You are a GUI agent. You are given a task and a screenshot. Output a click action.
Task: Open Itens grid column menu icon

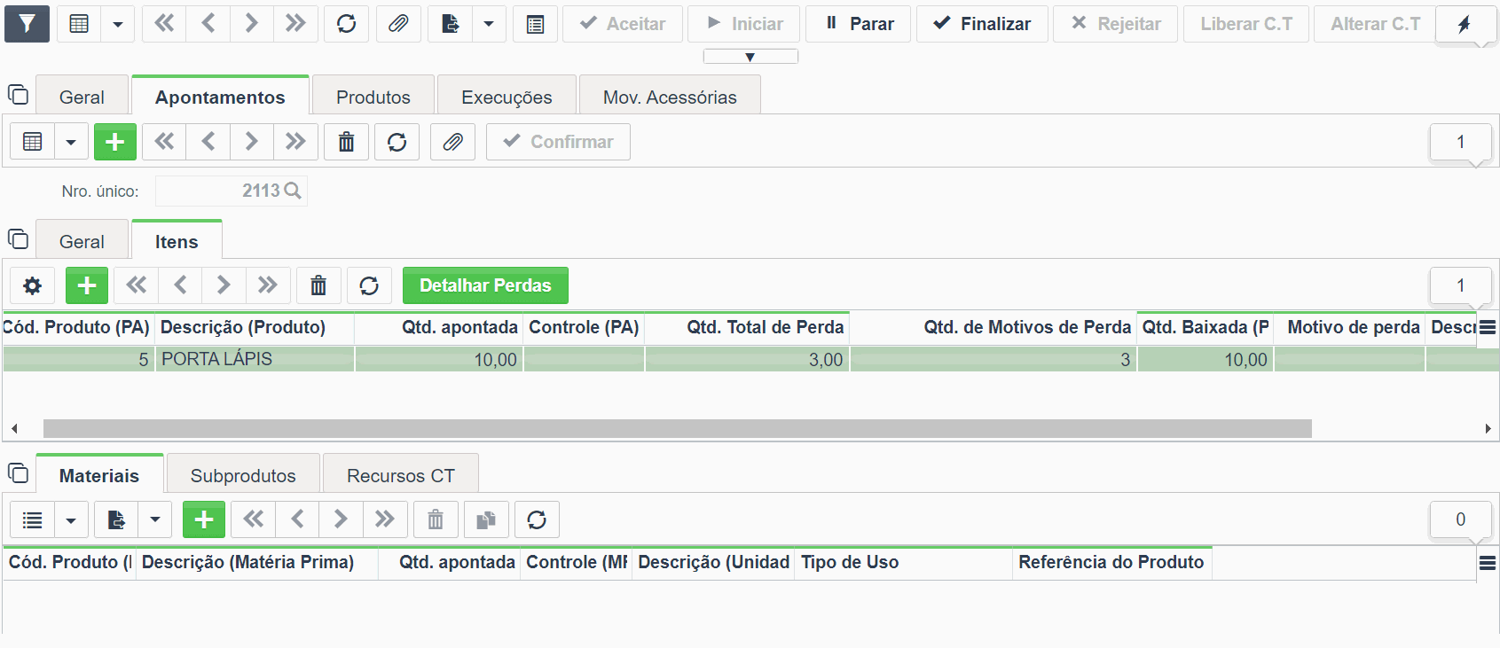coord(1488,327)
